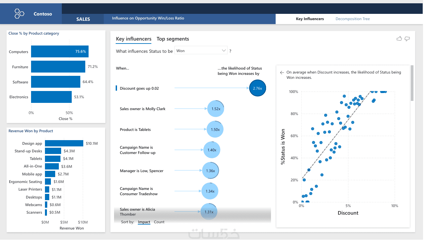Screen dimensions: 428x244
Task: Click the Scanners revenue bar
Action: click(x=46, y=212)
